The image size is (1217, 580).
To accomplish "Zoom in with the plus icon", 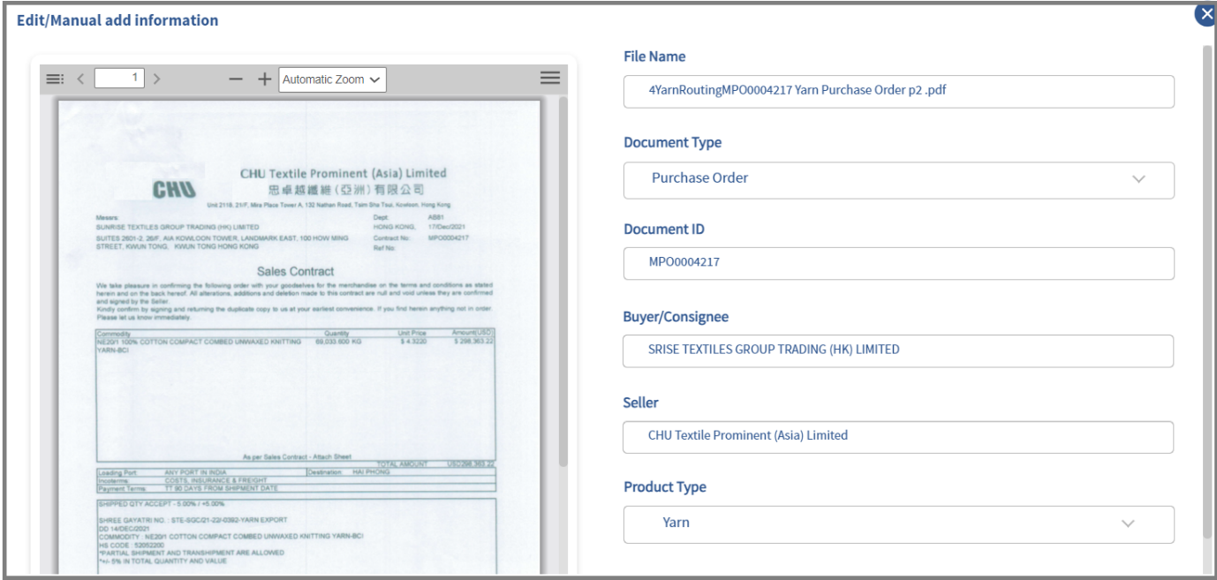I will click(x=263, y=79).
